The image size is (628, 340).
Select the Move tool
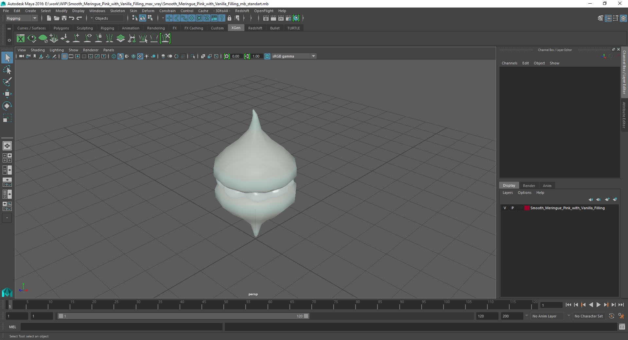7,94
